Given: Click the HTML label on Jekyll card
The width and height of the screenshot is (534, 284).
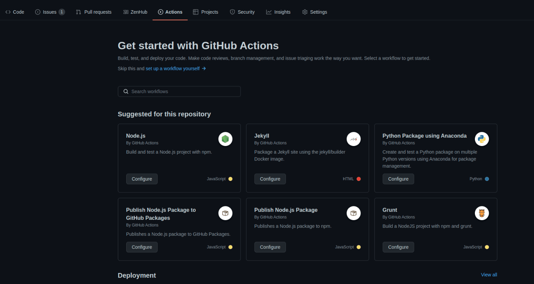Looking at the screenshot, I should tap(348, 179).
